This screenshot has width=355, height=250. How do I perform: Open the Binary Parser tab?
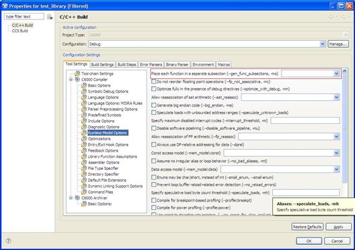[177, 65]
